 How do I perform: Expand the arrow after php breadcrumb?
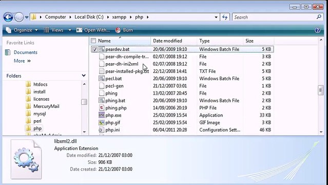[148, 17]
